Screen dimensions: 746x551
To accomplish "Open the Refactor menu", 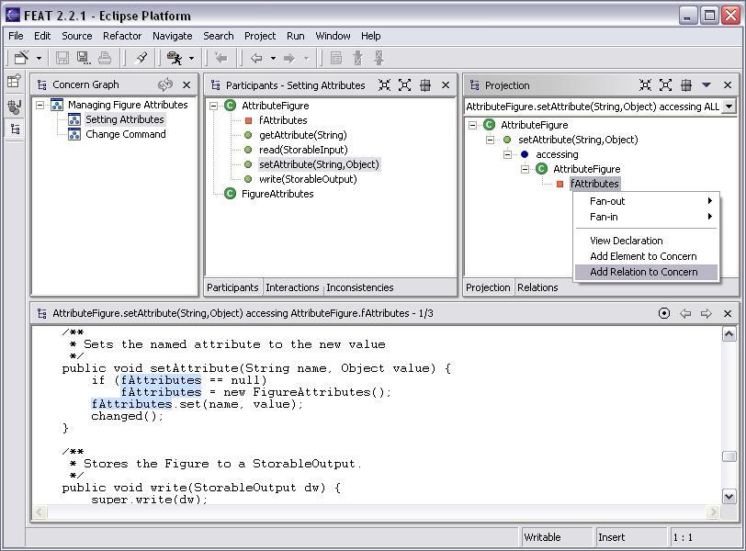I will tap(122, 36).
